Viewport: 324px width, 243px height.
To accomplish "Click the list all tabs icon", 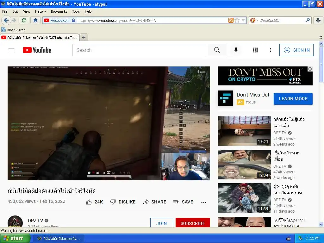I will tap(321, 37).
